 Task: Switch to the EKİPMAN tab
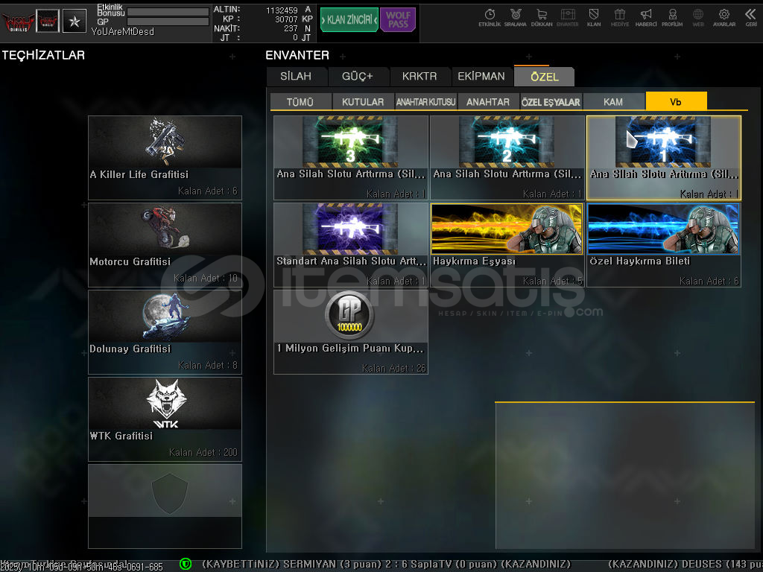click(x=481, y=77)
